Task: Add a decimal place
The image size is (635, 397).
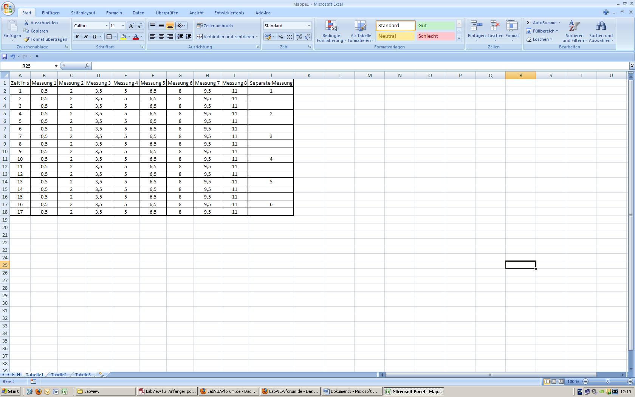Action: tap(299, 37)
